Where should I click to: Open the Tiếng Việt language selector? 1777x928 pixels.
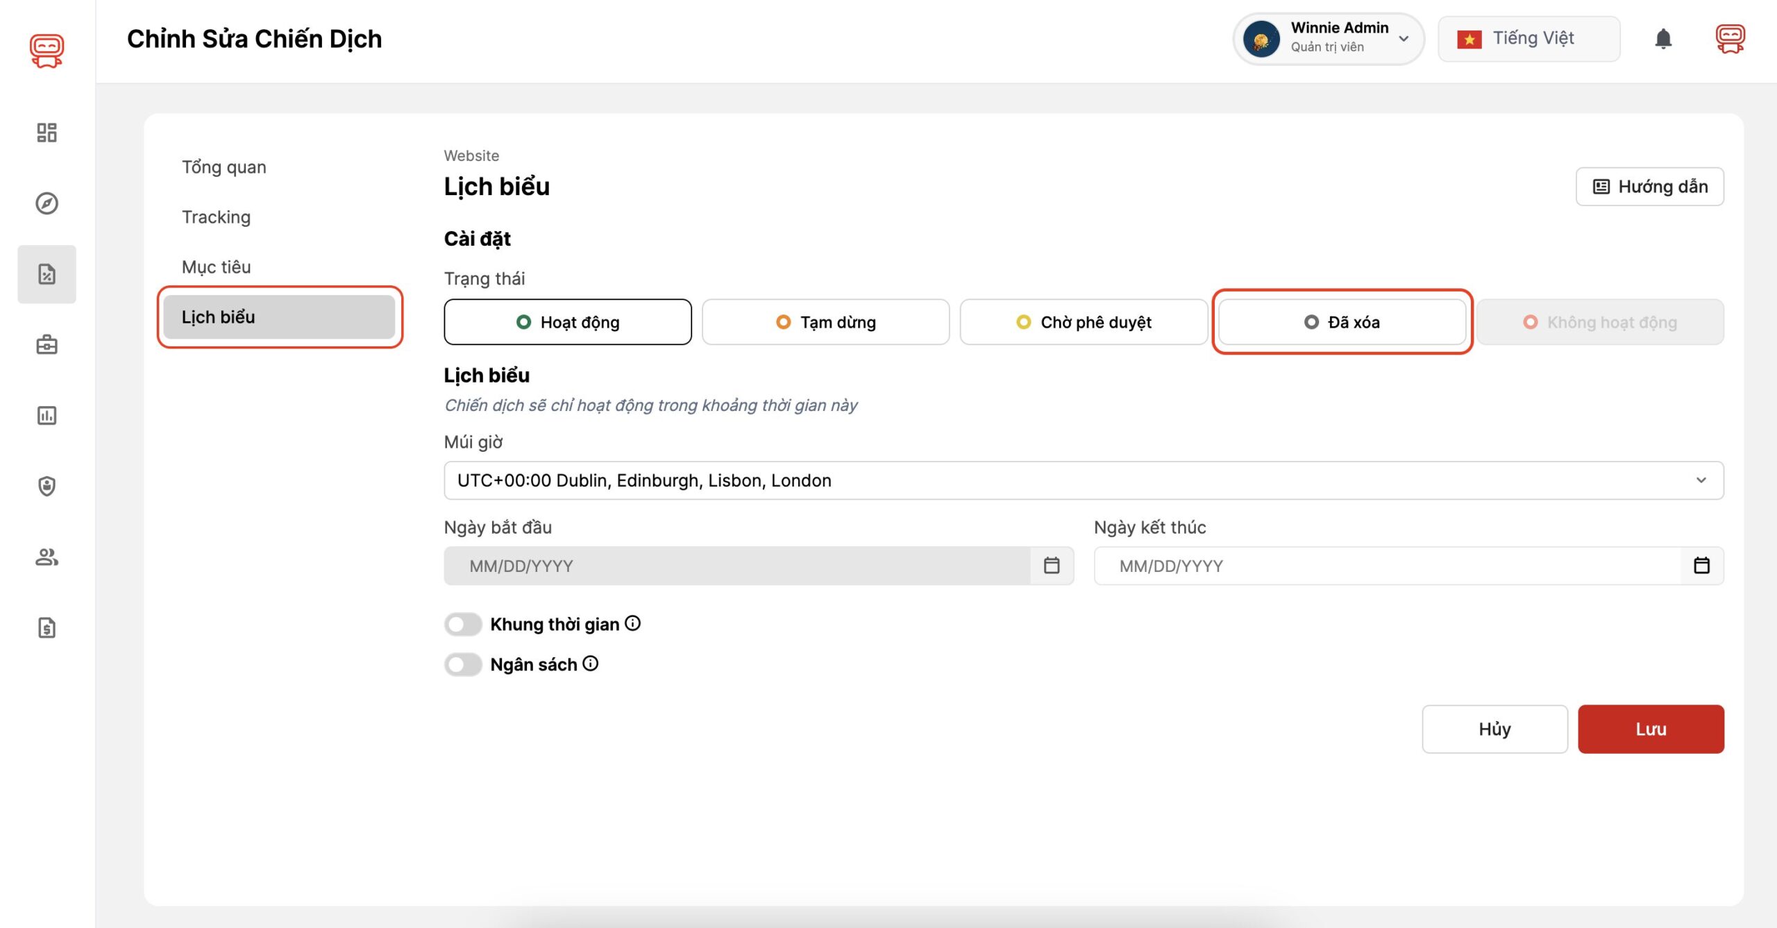tap(1528, 39)
